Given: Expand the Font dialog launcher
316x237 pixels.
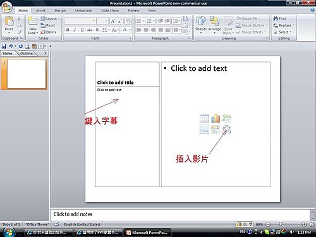Looking at the screenshot, I should point(130,38).
